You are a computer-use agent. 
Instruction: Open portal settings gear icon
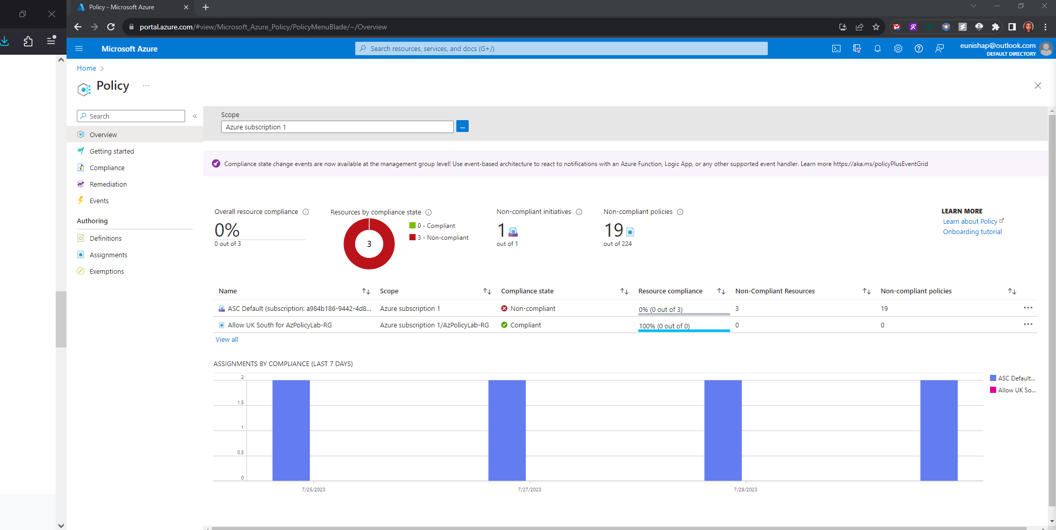(898, 48)
